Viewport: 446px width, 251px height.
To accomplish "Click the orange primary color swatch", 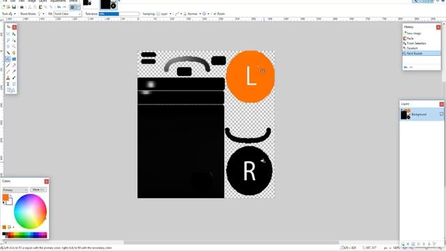I will coord(6,197).
